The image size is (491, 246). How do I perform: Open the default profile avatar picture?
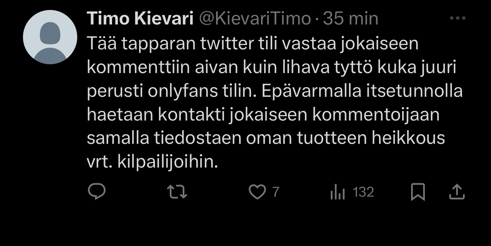pos(50,37)
